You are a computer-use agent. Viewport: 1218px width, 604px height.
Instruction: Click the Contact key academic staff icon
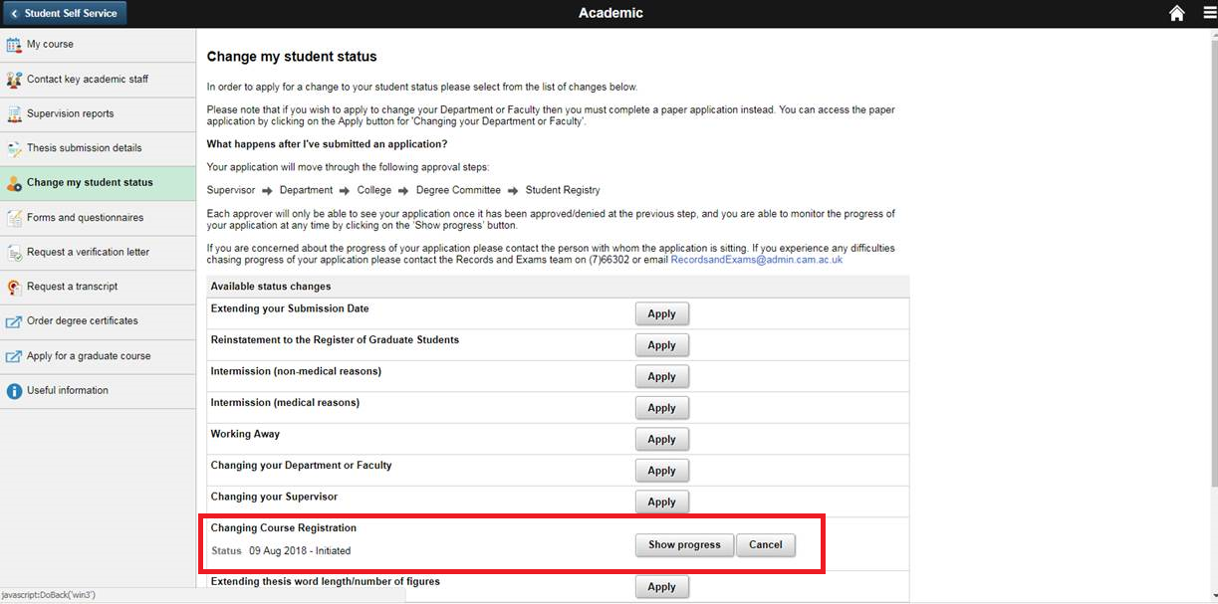click(14, 80)
